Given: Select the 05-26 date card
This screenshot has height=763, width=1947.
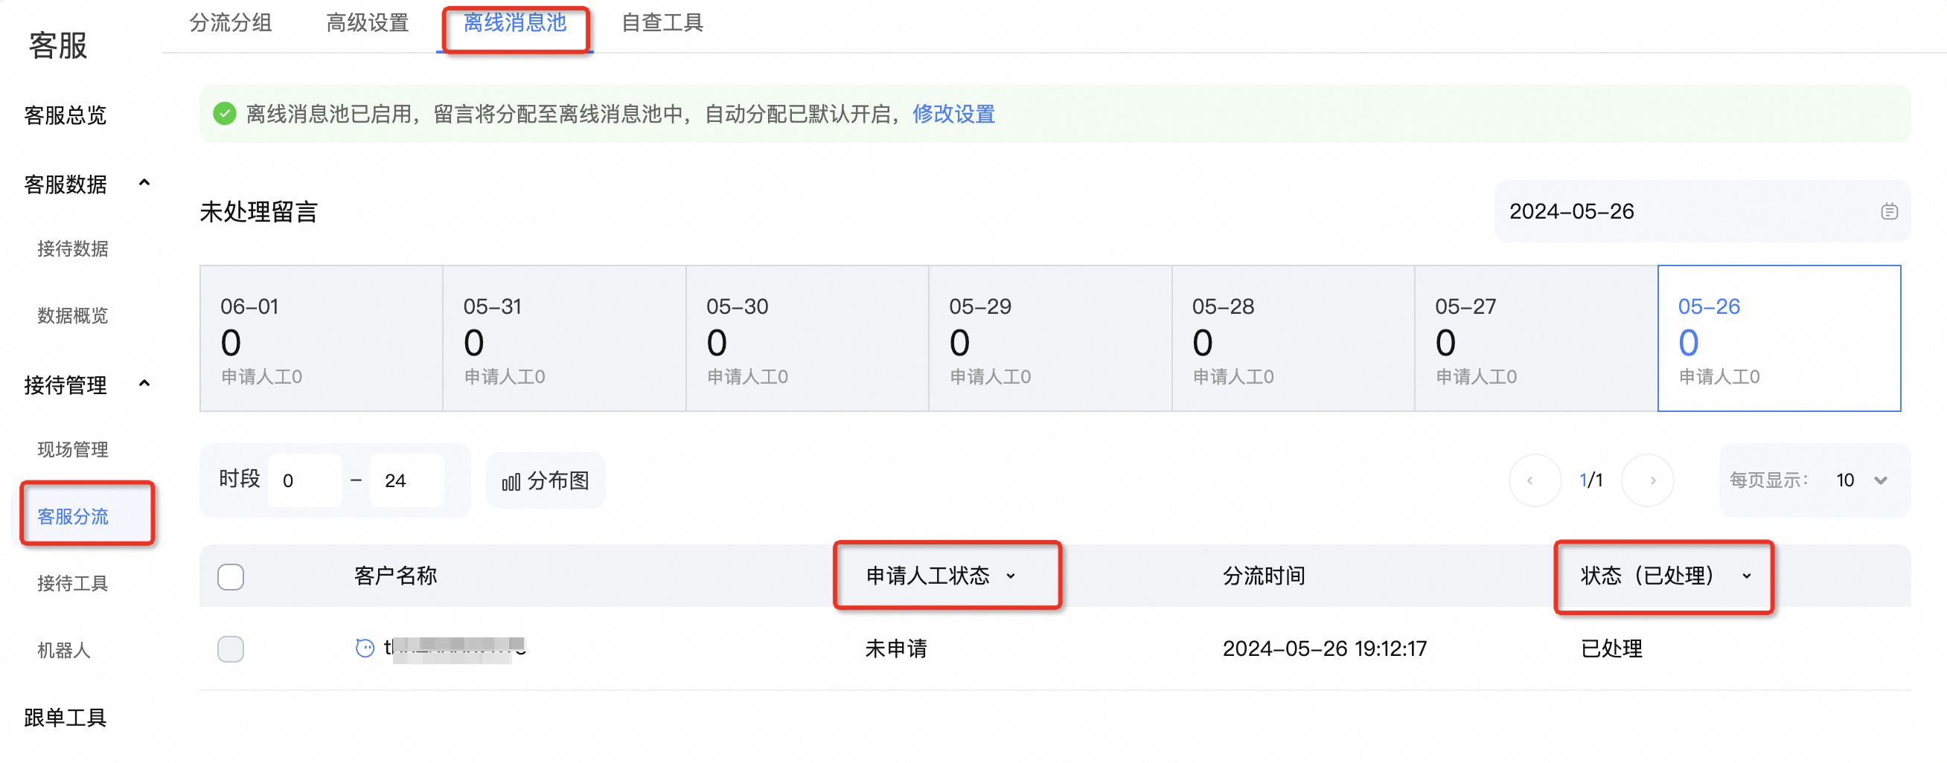Looking at the screenshot, I should (1780, 338).
